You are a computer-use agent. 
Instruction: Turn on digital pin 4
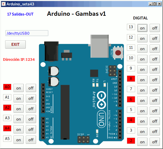[x=142, y=121]
